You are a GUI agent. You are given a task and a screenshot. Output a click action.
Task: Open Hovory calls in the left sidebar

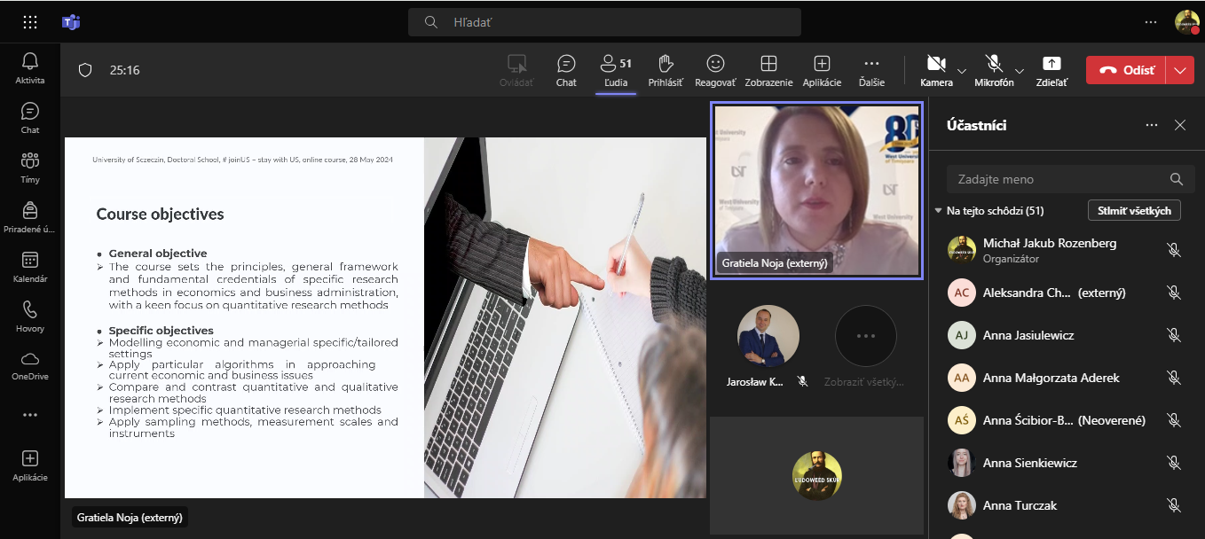tap(30, 316)
